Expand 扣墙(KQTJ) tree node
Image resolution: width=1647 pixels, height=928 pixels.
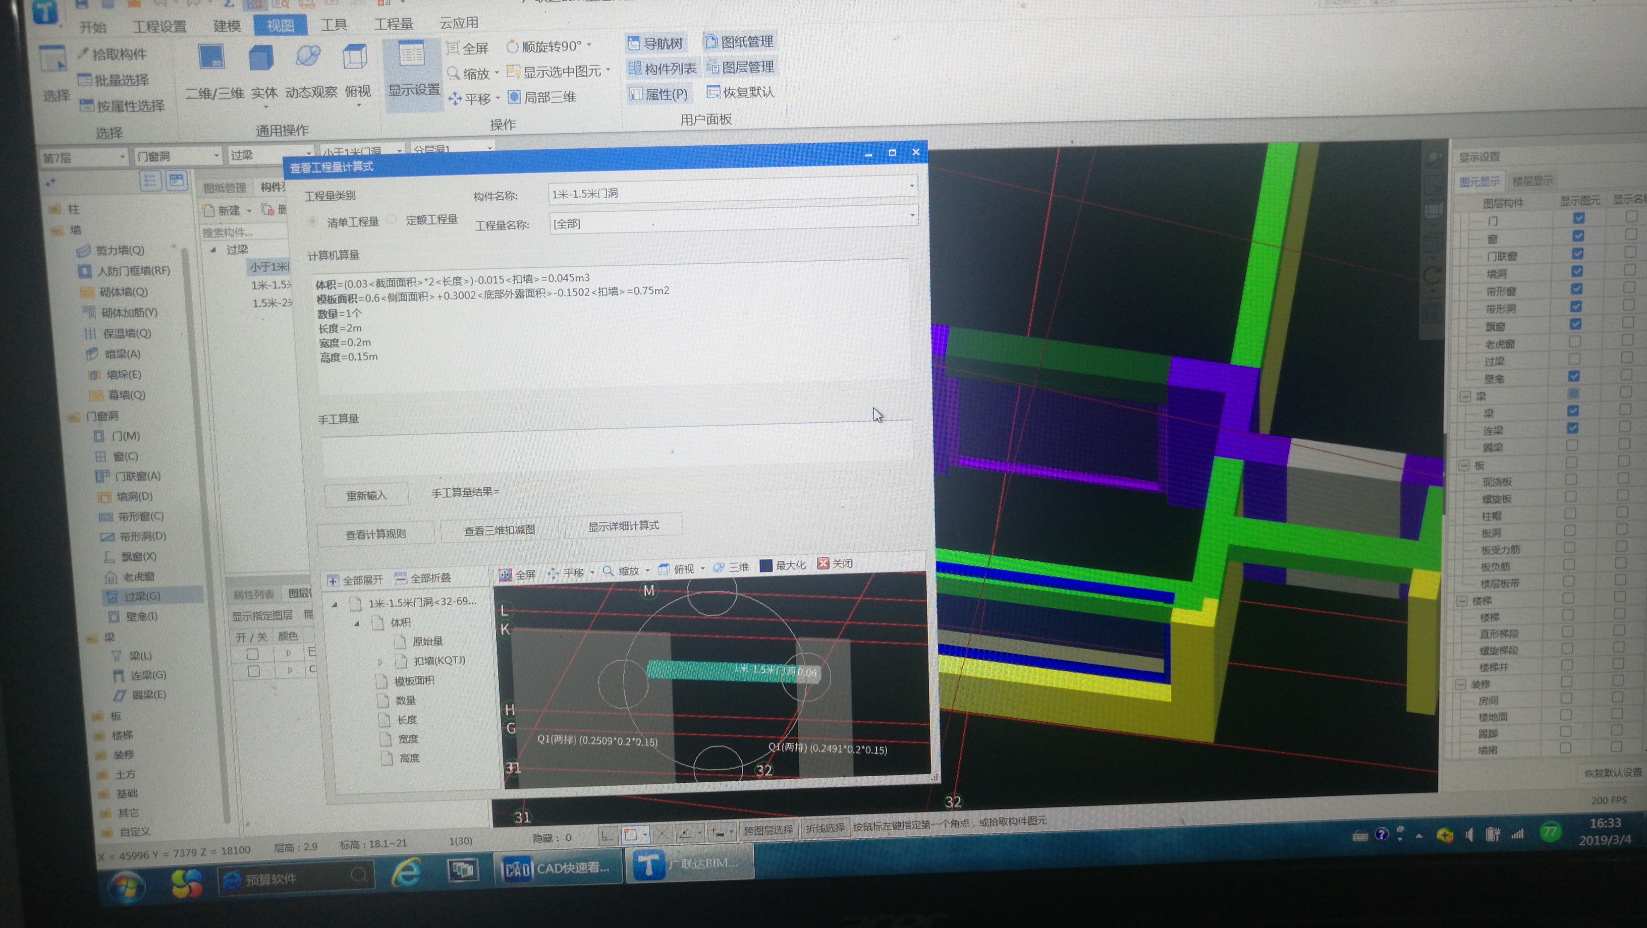point(380,662)
